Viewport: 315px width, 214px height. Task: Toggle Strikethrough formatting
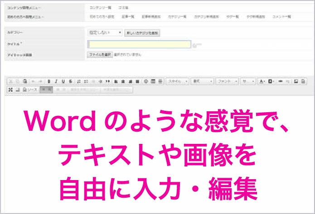(71, 81)
